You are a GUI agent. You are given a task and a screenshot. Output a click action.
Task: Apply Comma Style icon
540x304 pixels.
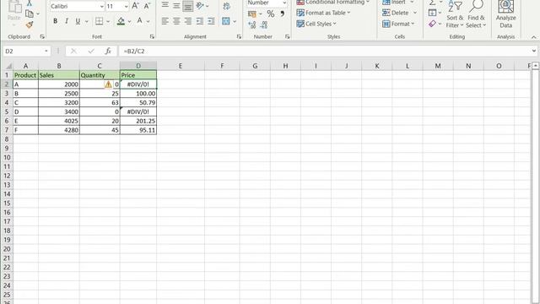point(282,14)
